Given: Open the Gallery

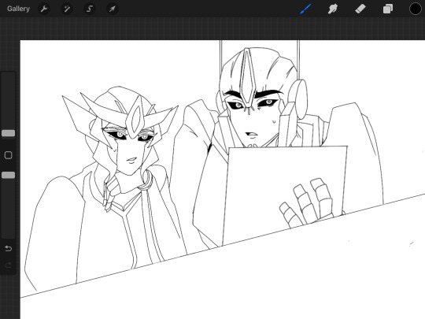Looking at the screenshot, I should (x=18, y=9).
